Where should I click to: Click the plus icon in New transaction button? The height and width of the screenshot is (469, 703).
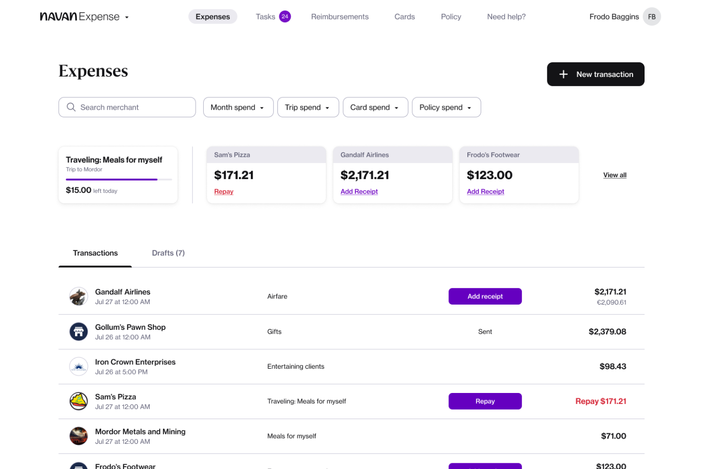click(563, 74)
